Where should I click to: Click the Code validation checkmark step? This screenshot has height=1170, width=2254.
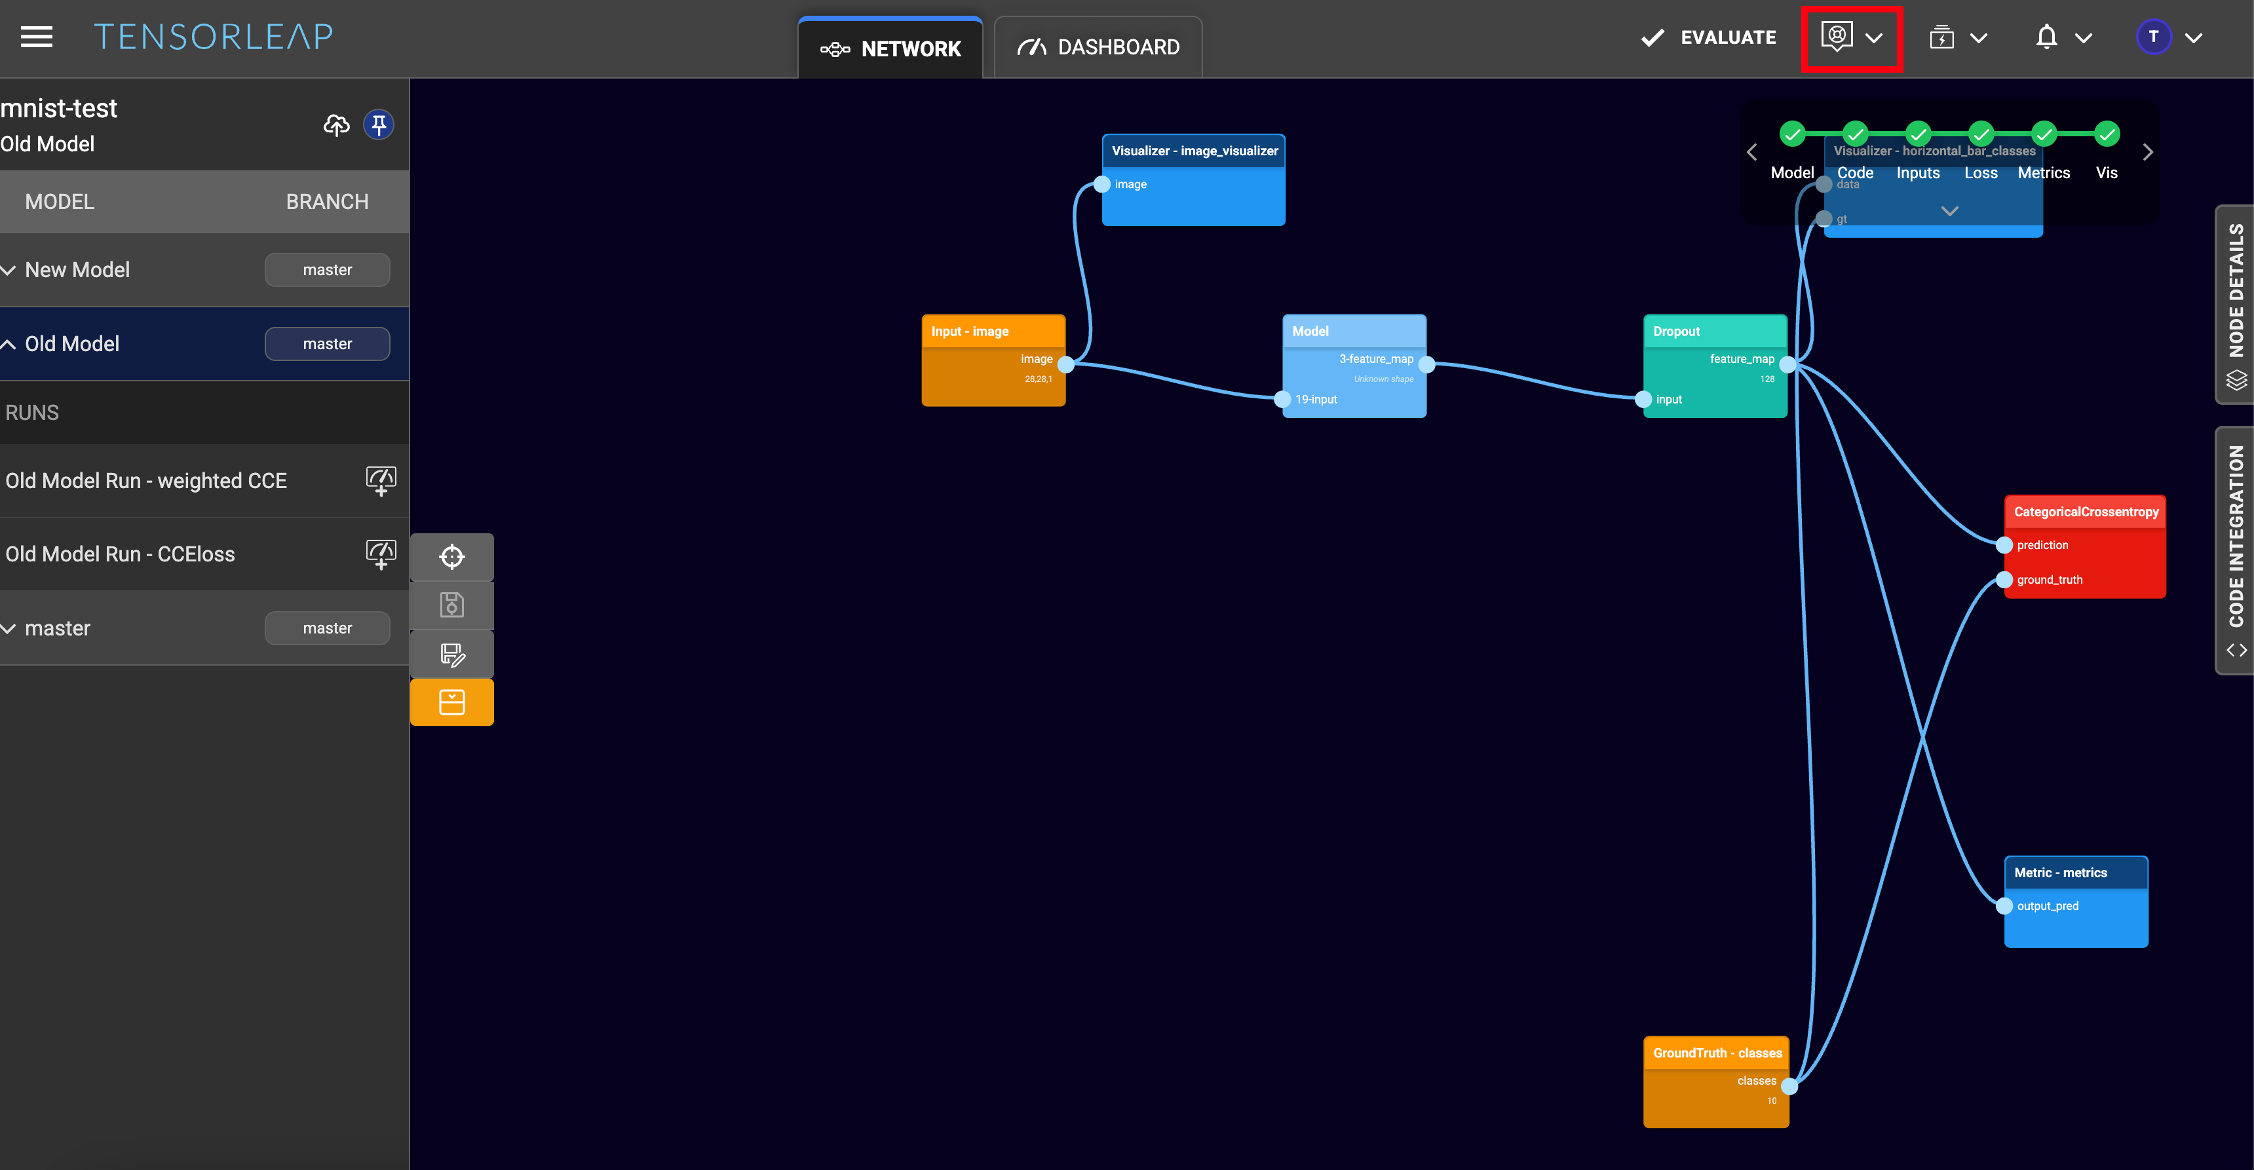point(1855,134)
